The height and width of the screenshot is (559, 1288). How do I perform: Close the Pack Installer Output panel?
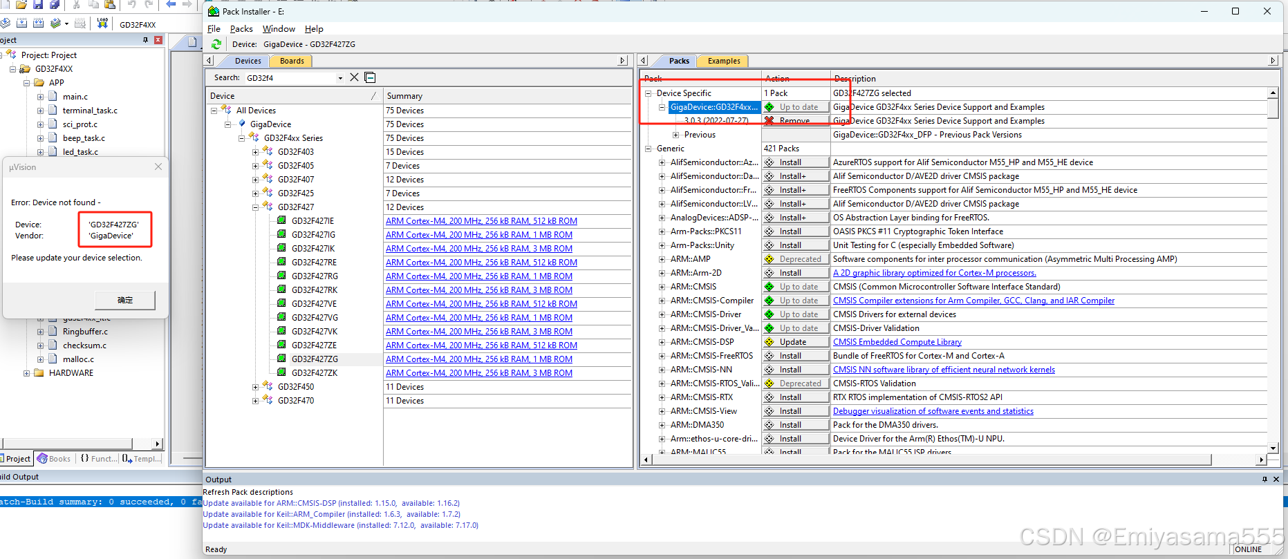click(1276, 479)
